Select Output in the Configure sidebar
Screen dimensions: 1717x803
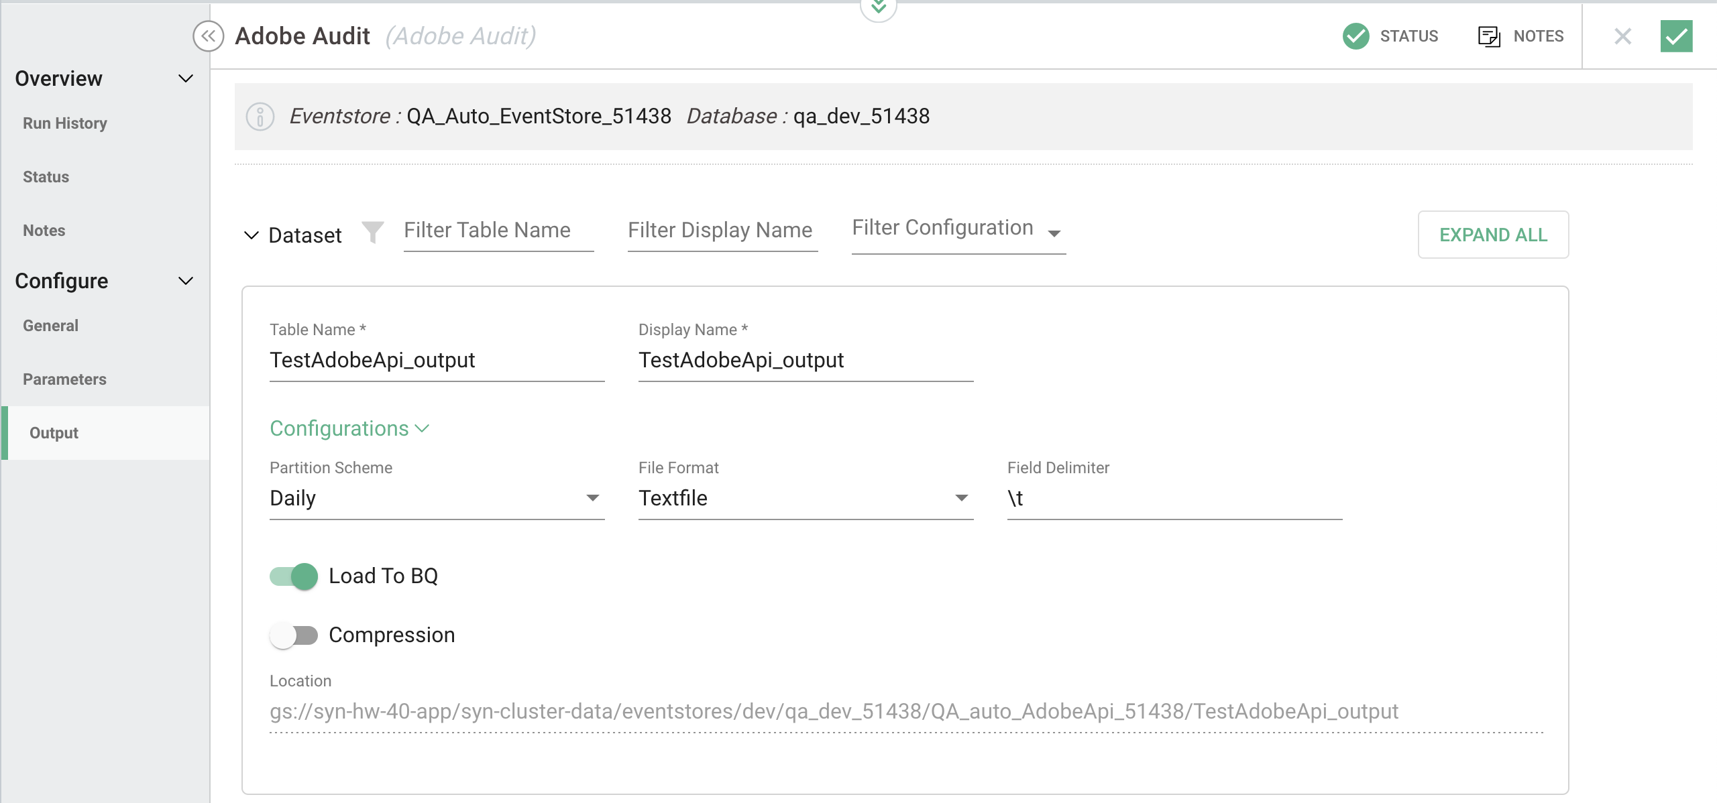tap(54, 432)
